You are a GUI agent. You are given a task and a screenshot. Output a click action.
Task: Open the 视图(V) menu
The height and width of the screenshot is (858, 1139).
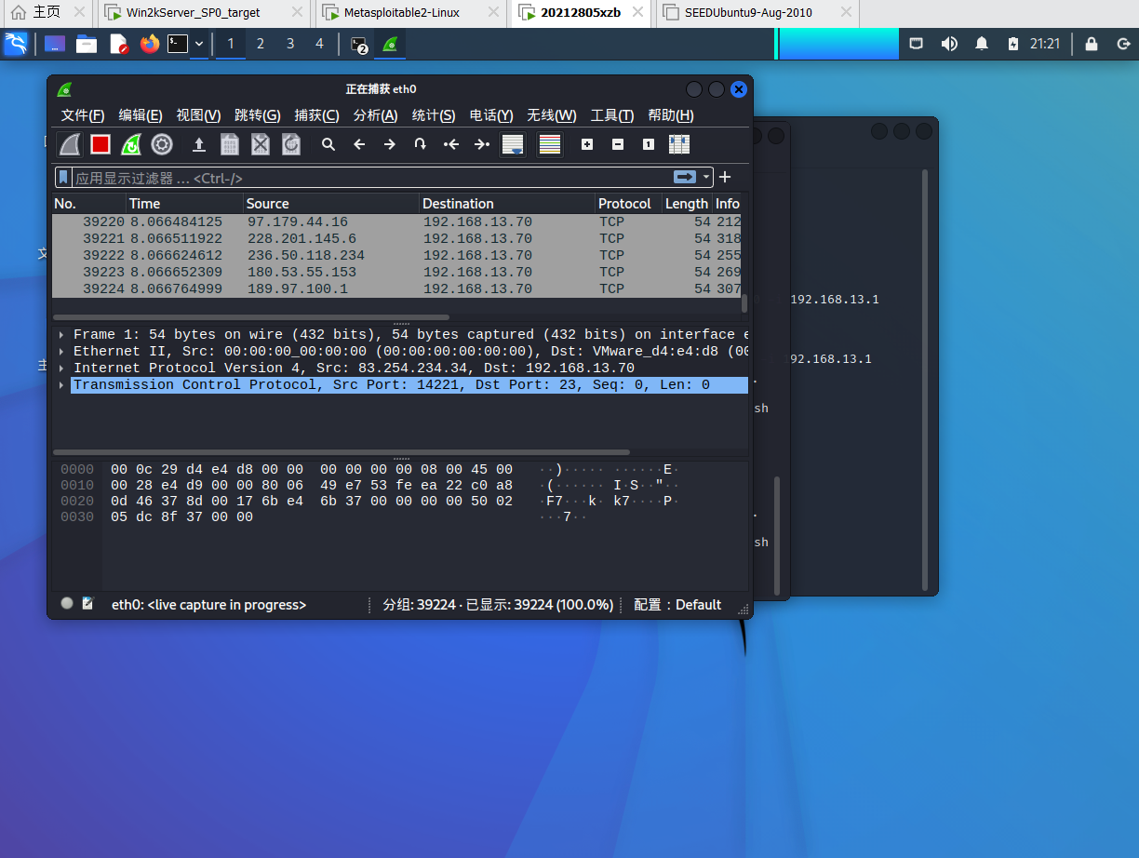click(198, 115)
